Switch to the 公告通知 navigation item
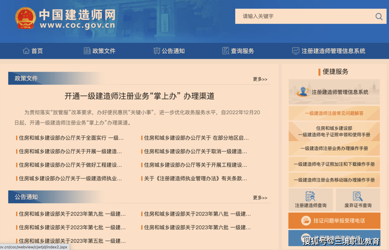Screen dimensions: 389x250 [x=173, y=50]
